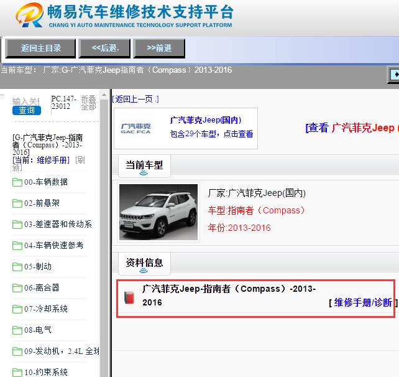Select tree item 07-冷却系统 text

(46, 309)
